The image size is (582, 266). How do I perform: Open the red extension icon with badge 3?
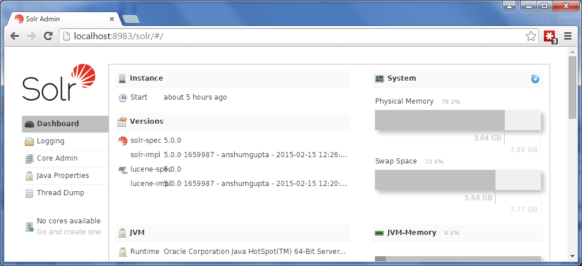pos(550,37)
